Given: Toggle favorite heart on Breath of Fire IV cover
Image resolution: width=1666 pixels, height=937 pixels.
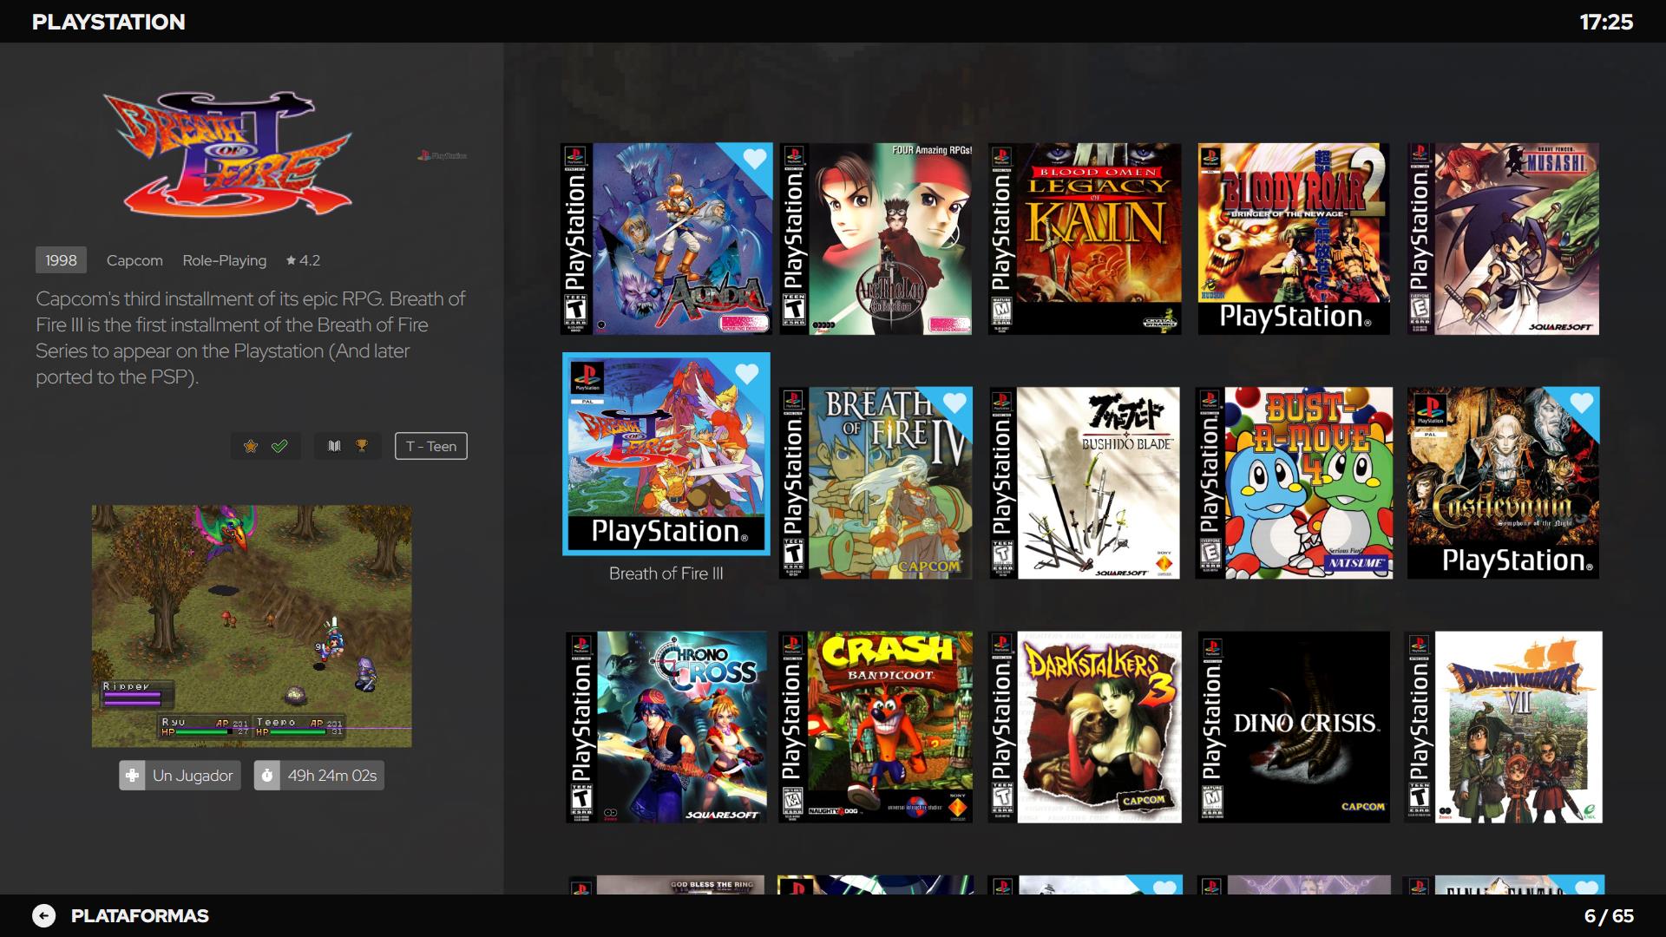Looking at the screenshot, I should pos(954,403).
